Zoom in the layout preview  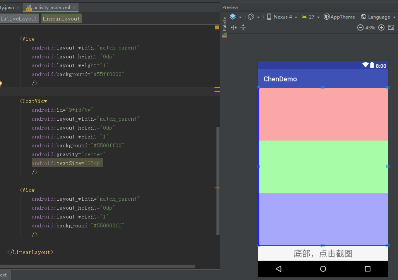coord(381,27)
